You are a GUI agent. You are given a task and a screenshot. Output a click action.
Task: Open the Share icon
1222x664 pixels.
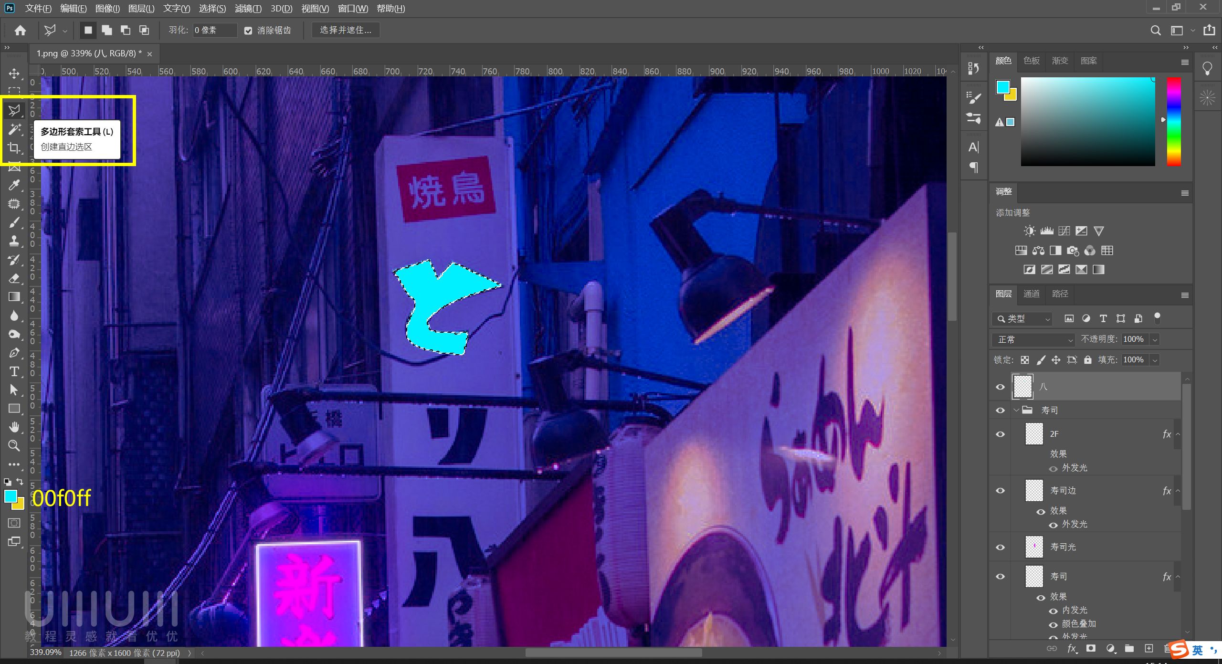[1209, 30]
